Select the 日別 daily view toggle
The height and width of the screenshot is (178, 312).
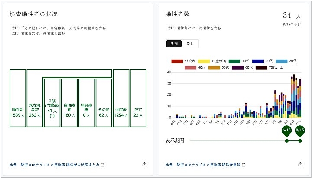174,43
